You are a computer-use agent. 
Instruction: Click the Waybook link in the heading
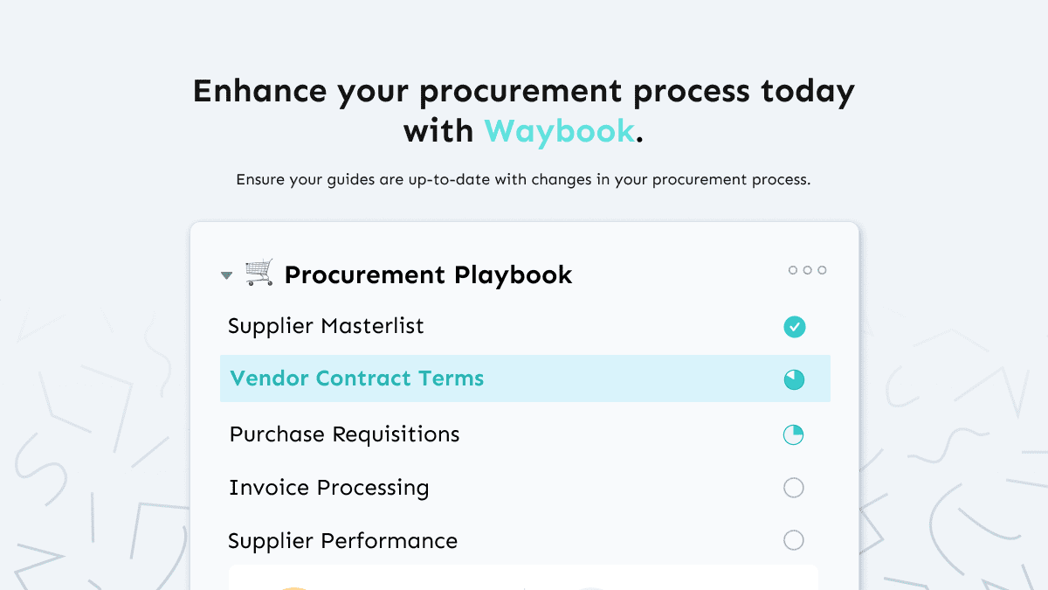[559, 131]
